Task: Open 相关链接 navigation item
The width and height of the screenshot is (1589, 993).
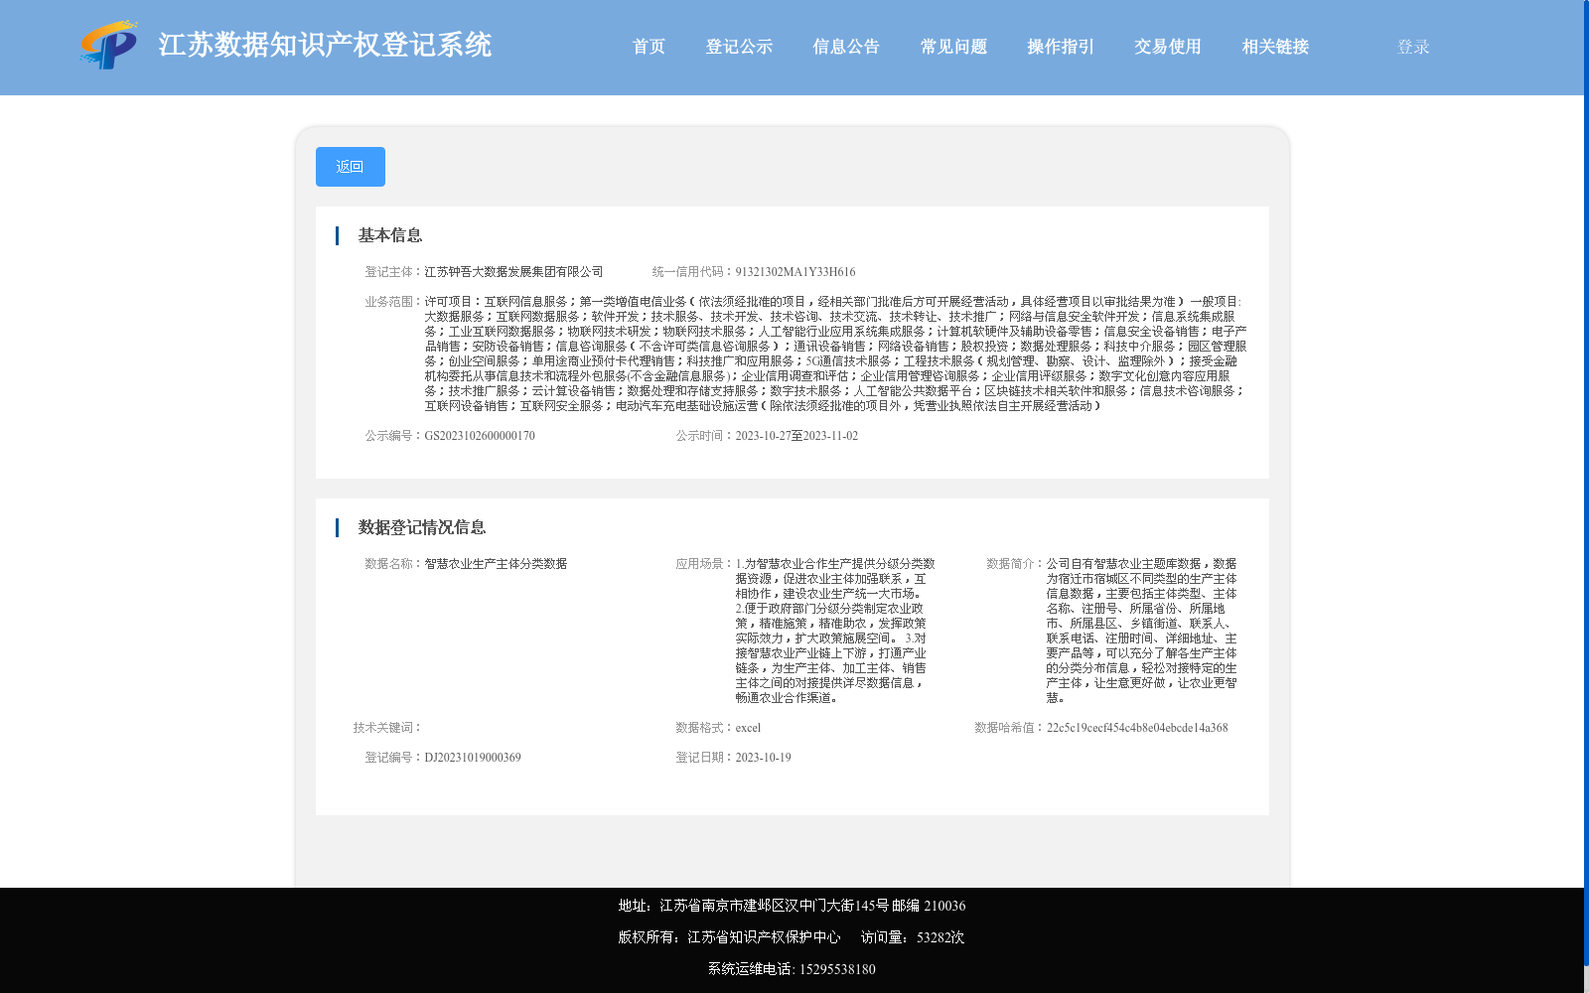Action: click(x=1275, y=47)
